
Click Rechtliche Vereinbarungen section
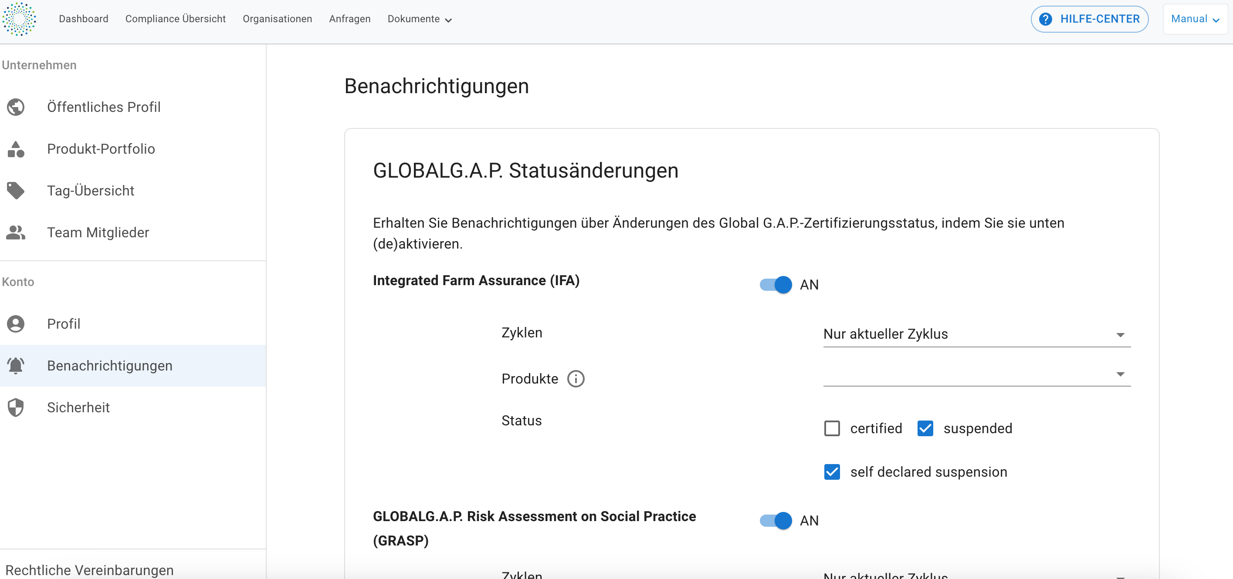tap(89, 570)
